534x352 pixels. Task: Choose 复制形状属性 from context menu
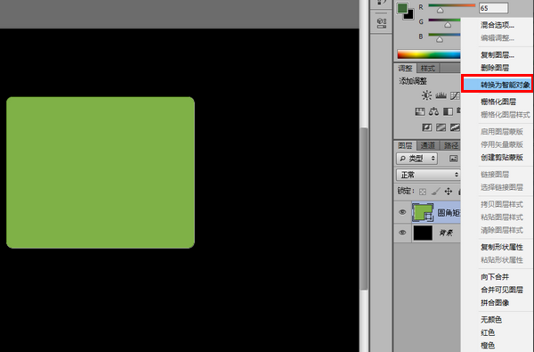502,247
